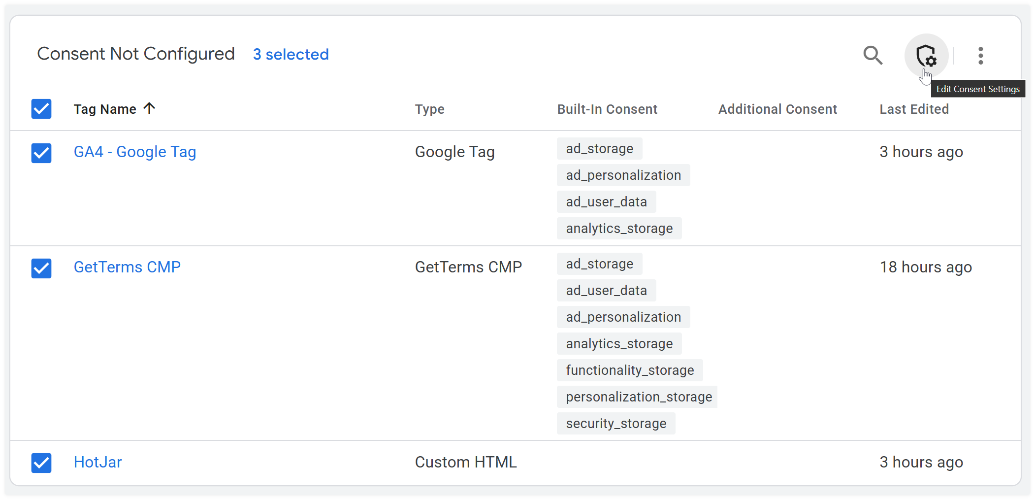Click the GetTerms CMP type cell
This screenshot has height=500, width=1035.
(x=468, y=267)
